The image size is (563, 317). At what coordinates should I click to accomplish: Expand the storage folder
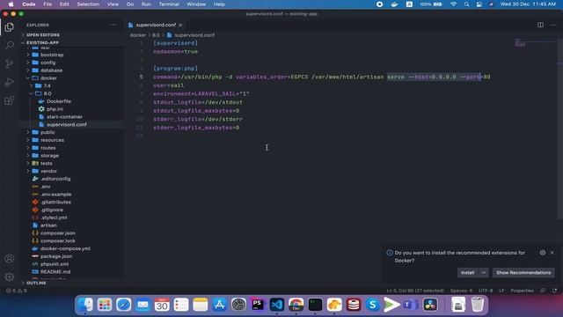click(x=49, y=156)
